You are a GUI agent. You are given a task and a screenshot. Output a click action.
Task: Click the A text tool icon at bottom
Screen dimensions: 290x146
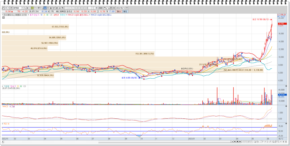click(x=286, y=141)
